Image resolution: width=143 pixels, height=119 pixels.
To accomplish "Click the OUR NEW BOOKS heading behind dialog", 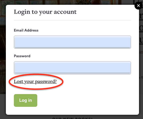I will [72, 118].
